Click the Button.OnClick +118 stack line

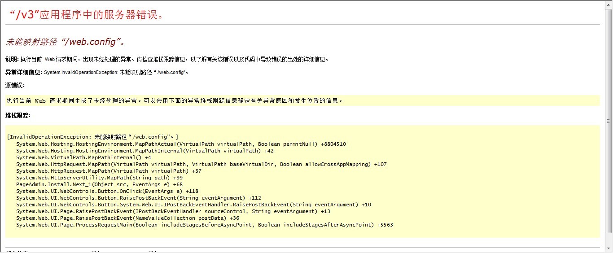click(x=107, y=191)
